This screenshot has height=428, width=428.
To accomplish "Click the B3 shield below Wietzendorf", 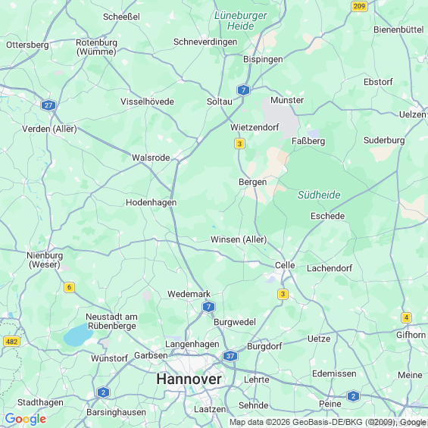I will click(x=239, y=144).
